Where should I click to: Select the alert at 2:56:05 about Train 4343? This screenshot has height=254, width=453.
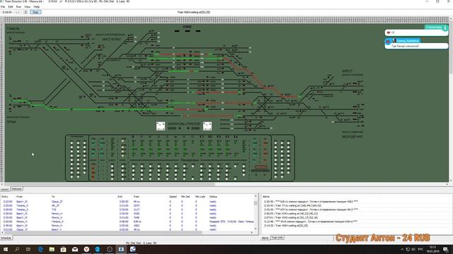[291, 214]
